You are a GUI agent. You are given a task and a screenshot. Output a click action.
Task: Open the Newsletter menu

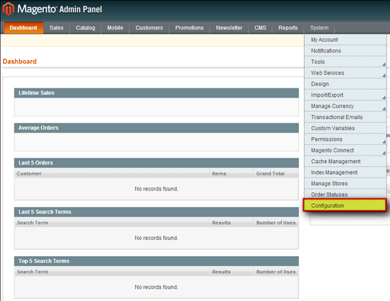coord(229,27)
